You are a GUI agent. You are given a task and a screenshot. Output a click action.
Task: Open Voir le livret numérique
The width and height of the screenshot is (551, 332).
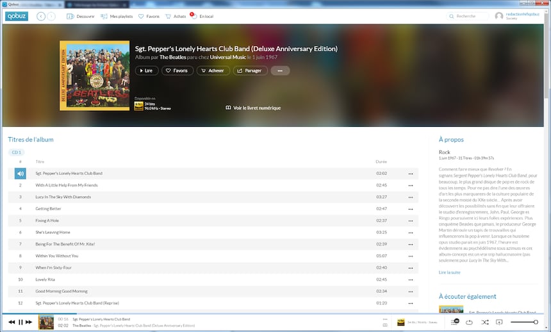click(x=253, y=108)
